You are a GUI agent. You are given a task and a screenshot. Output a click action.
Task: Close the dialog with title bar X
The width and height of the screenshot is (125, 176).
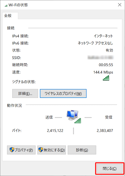(x=120, y=5)
